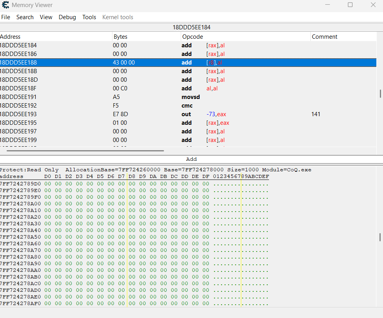Click the disassembler horizontal scrollbar
The height and width of the screenshot is (318, 383).
[85, 150]
